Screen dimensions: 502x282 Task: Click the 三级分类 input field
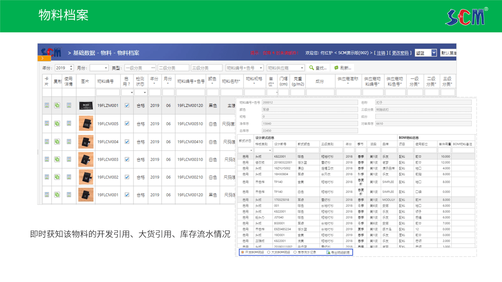pos(206,68)
